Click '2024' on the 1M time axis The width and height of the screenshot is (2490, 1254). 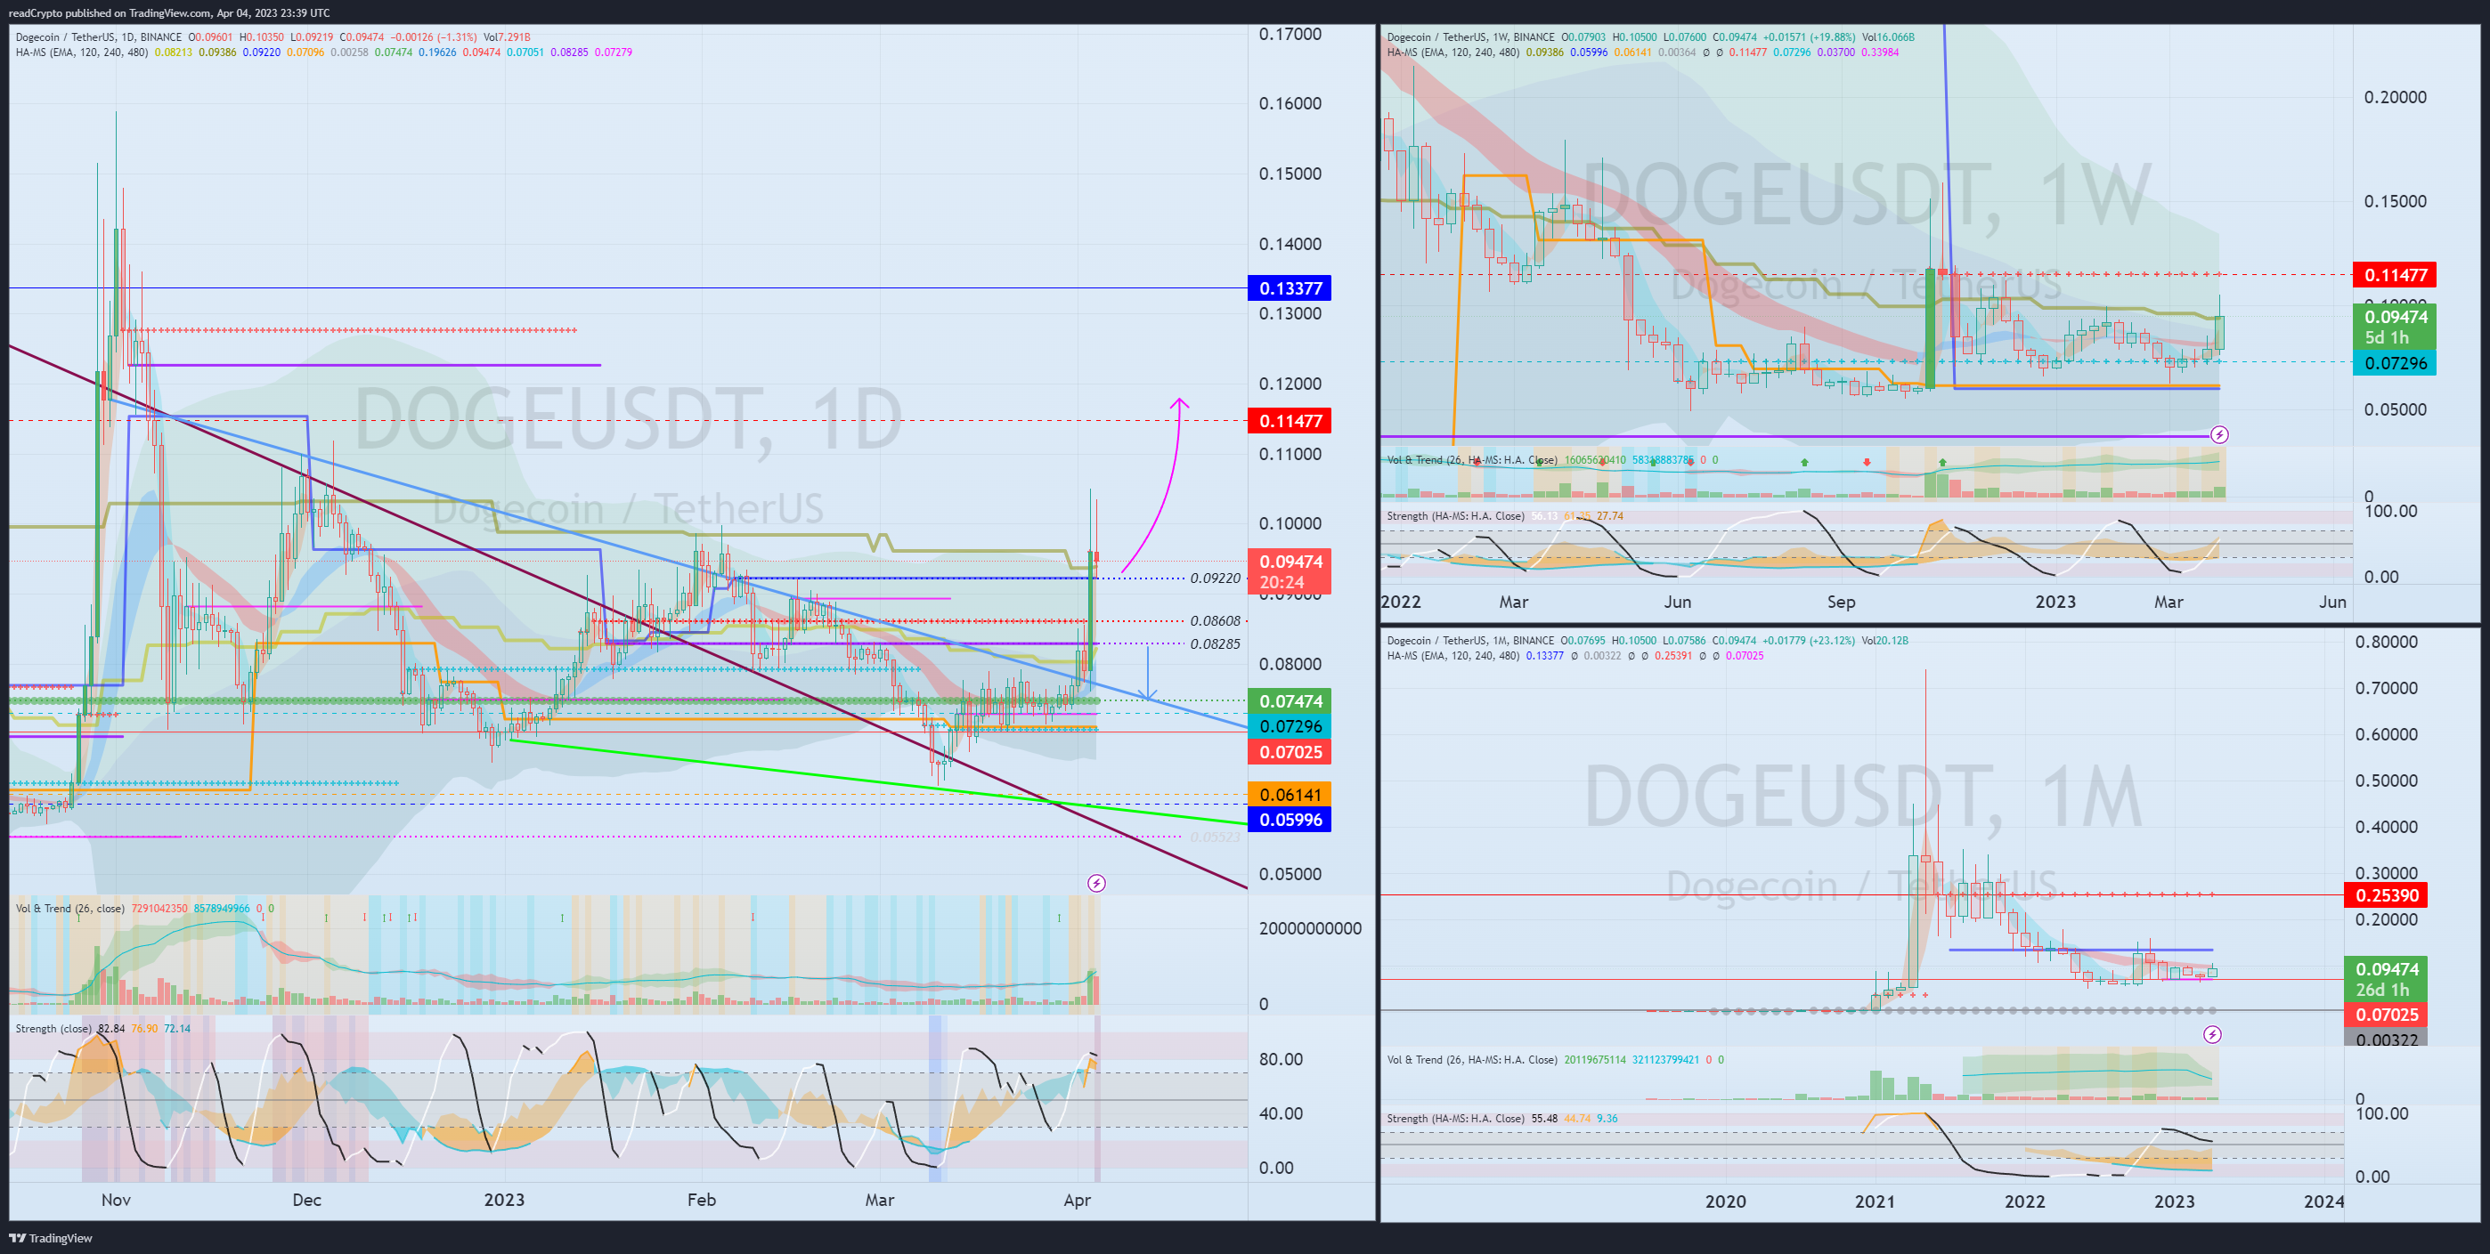2323,1201
